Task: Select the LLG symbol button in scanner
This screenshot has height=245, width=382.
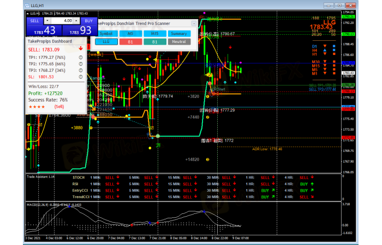Action: pos(106,41)
